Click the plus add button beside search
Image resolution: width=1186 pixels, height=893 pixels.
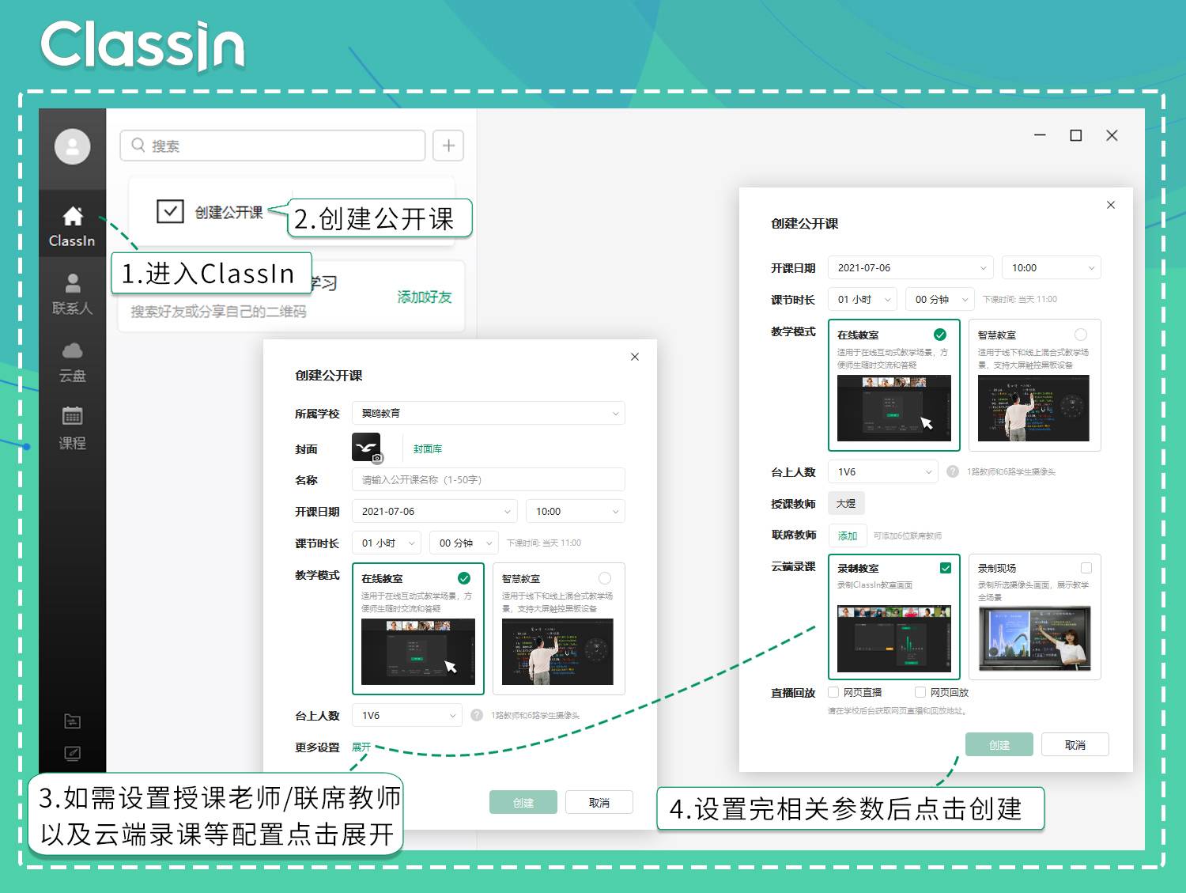click(448, 146)
